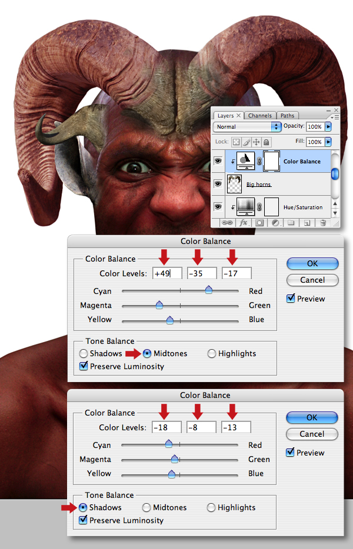Hide the Big horns layer
Viewport: 353px width, 549px height.
218,183
